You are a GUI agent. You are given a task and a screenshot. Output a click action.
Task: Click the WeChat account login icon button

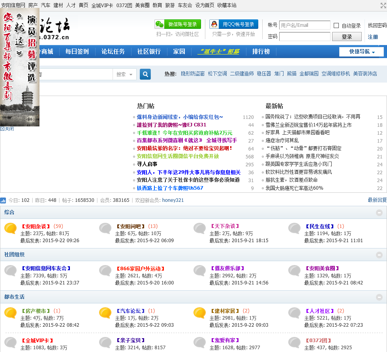coord(178,24)
